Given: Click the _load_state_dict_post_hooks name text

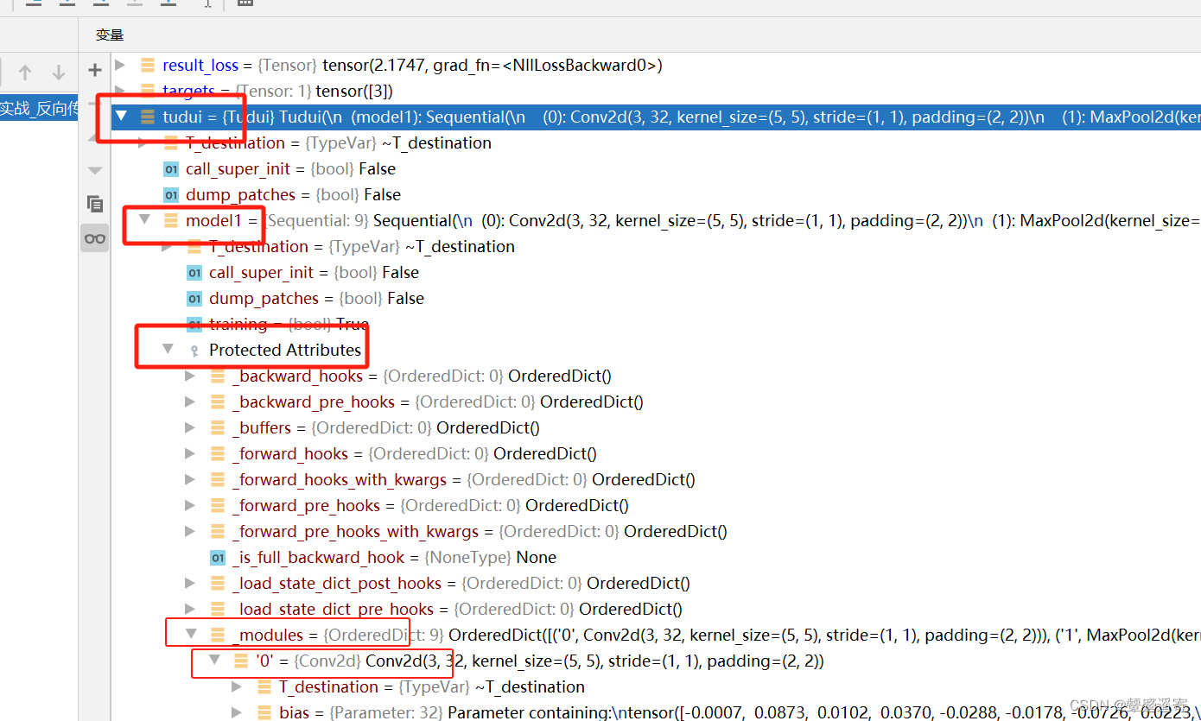Looking at the screenshot, I should pyautogui.click(x=337, y=584).
